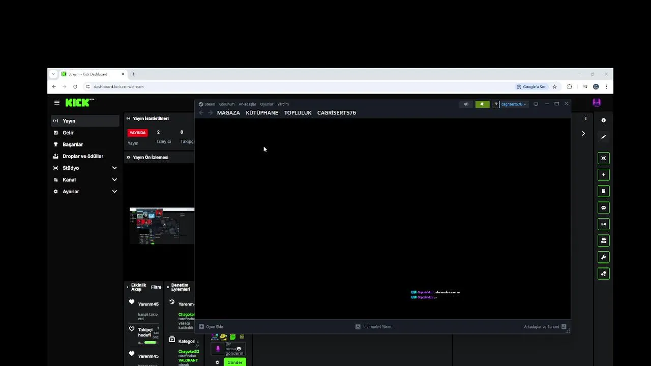The width and height of the screenshot is (651, 366).
Task: Click the Kategori event icon
Action: (172, 340)
